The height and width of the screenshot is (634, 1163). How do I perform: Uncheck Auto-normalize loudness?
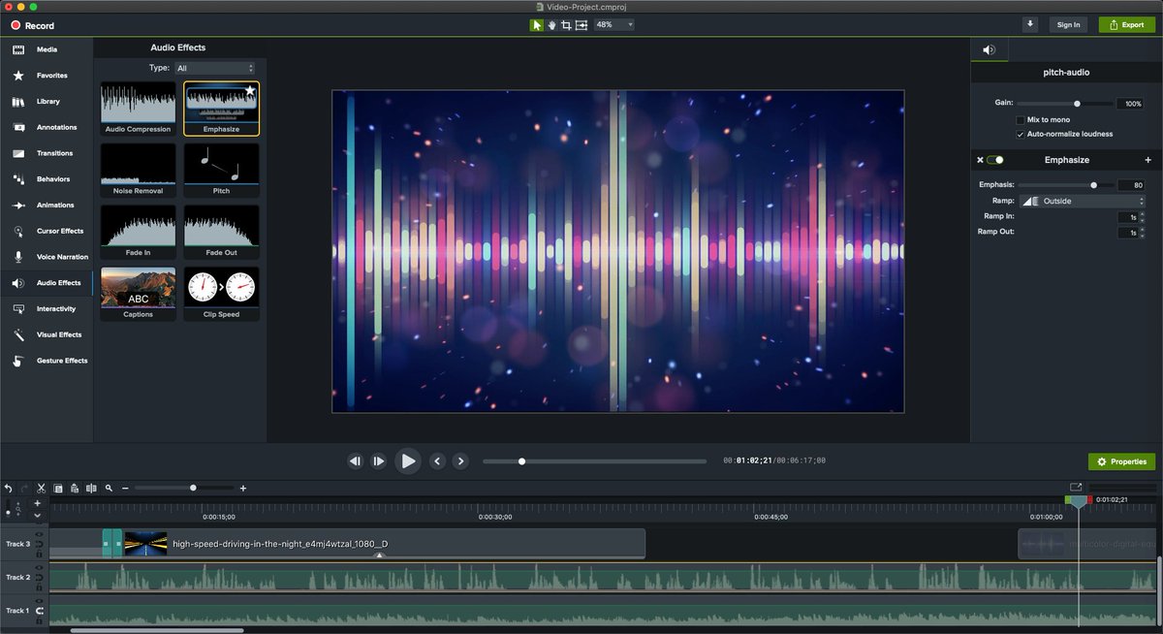tap(1020, 134)
